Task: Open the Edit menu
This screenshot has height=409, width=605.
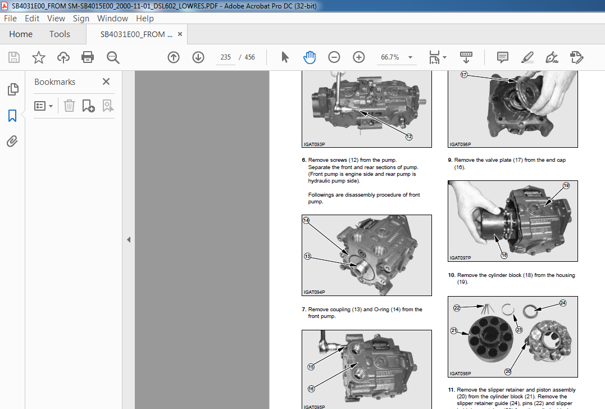Action: [x=32, y=19]
